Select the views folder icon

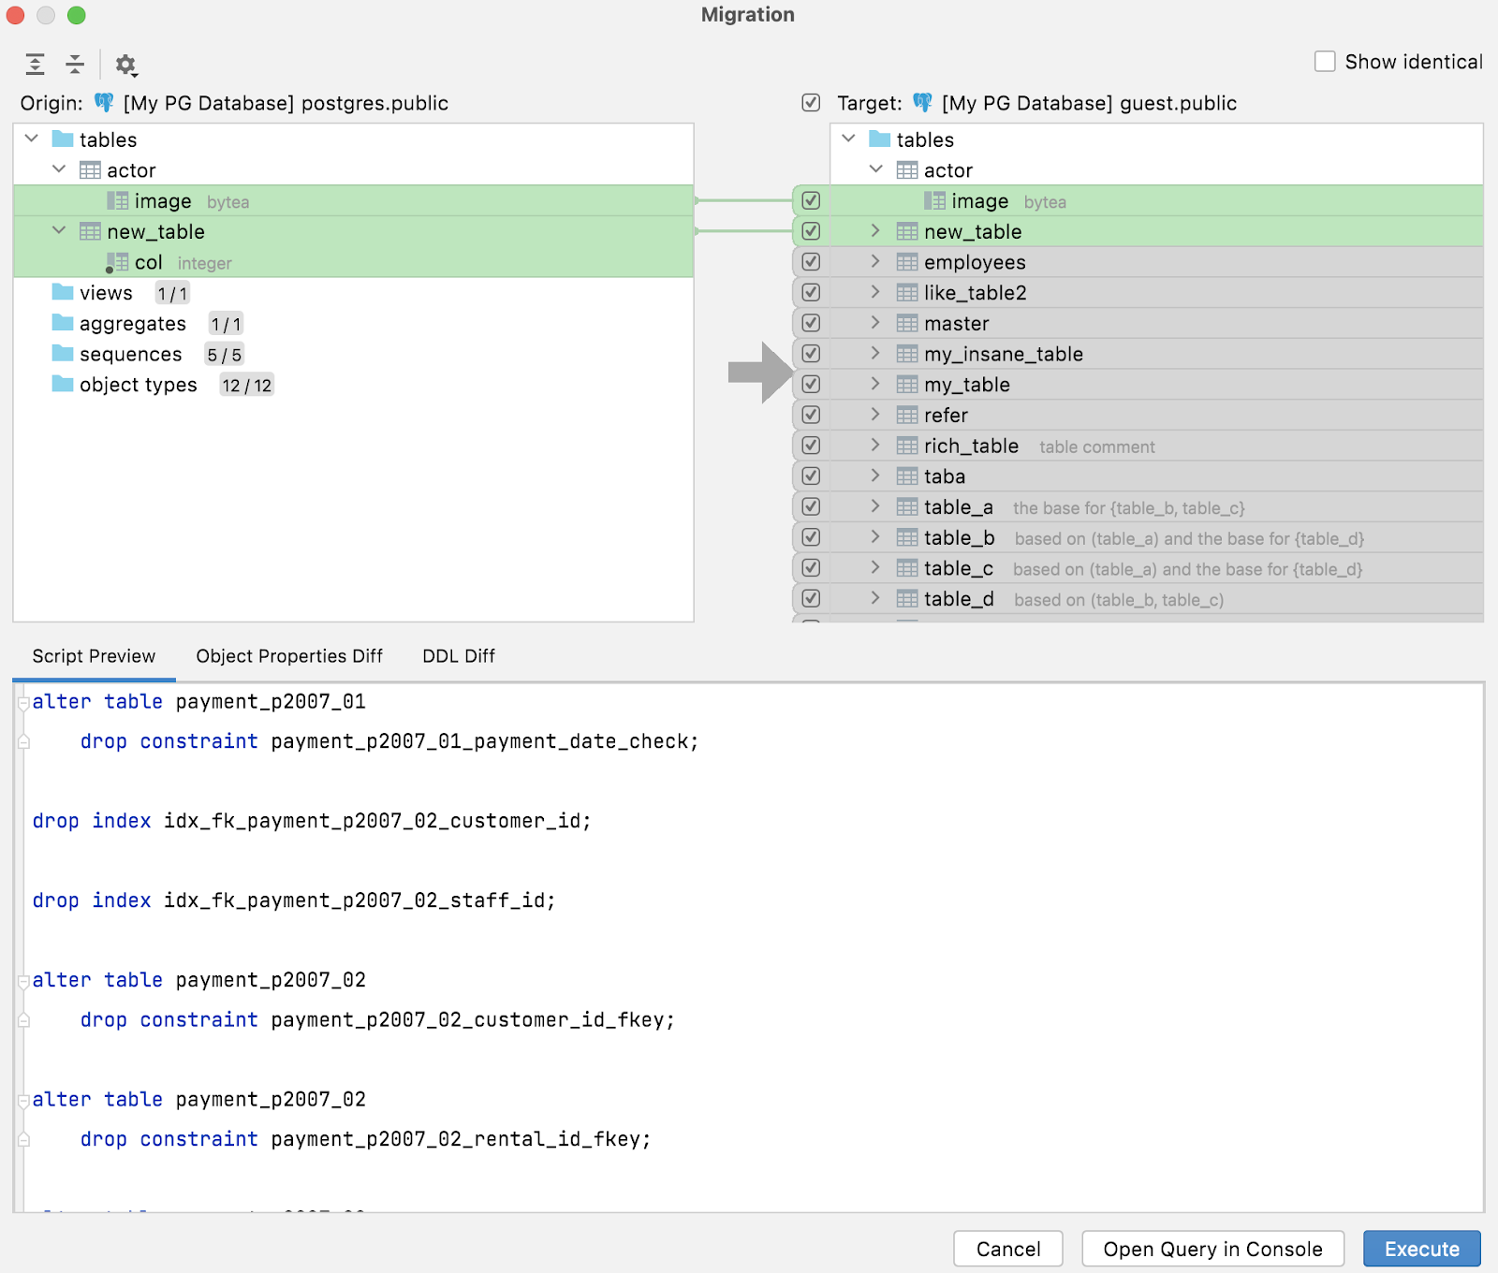point(63,292)
